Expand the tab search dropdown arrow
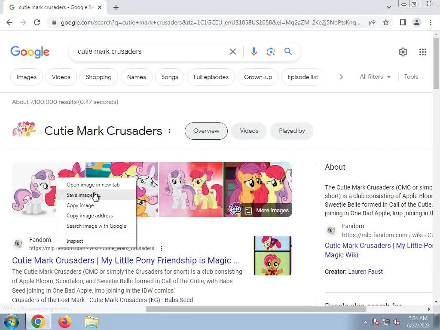The height and width of the screenshot is (330, 440). point(388,7)
